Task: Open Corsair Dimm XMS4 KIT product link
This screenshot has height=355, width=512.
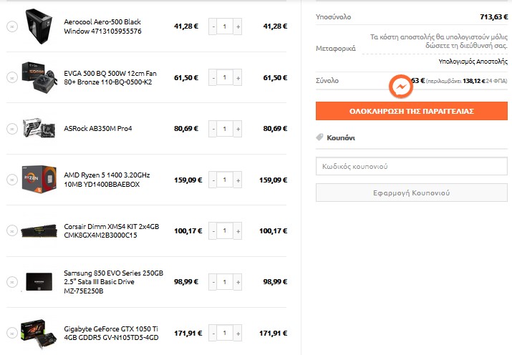Action: [111, 230]
